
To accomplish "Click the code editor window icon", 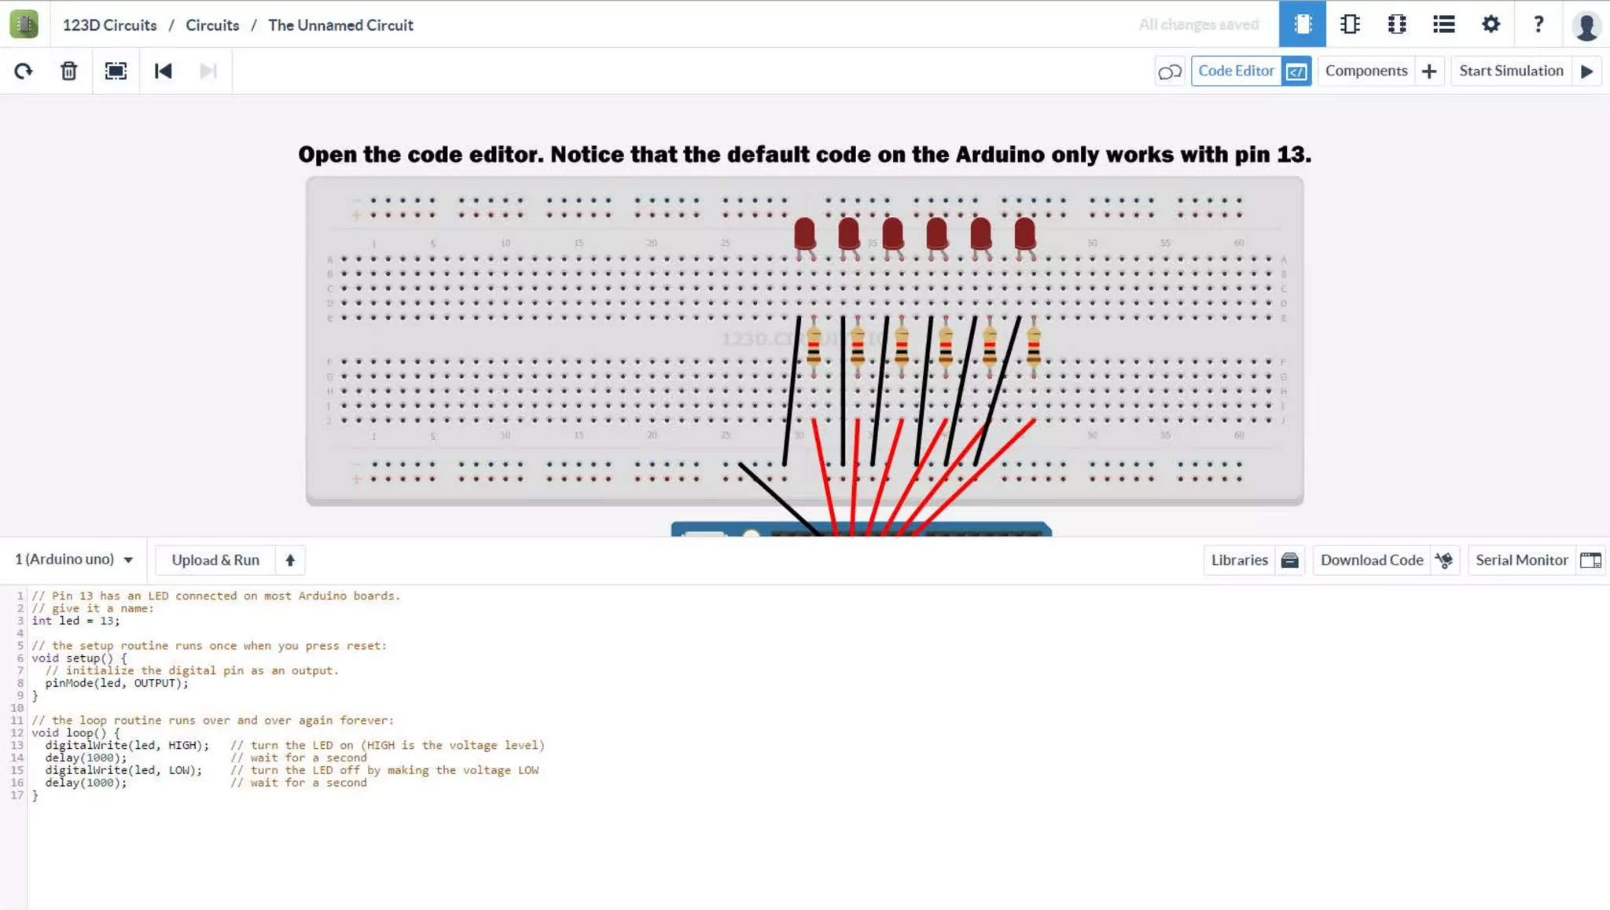I will point(1296,72).
